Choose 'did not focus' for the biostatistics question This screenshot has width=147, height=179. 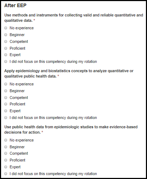(6, 118)
